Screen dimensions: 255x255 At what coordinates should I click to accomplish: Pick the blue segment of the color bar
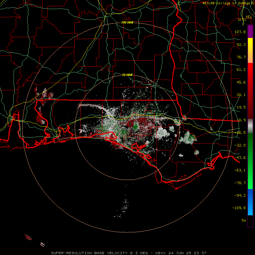[250, 202]
